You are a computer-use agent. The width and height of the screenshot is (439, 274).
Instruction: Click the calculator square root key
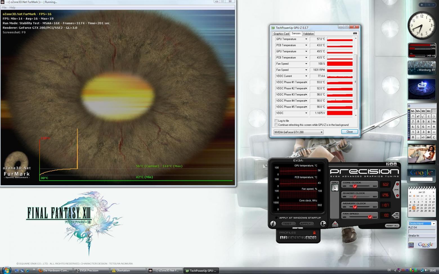coord(424,116)
